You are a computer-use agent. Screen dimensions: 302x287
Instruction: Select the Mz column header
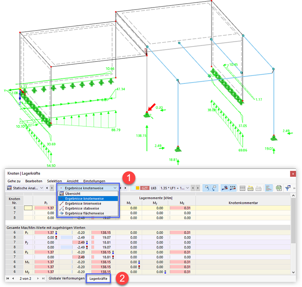point(182,203)
